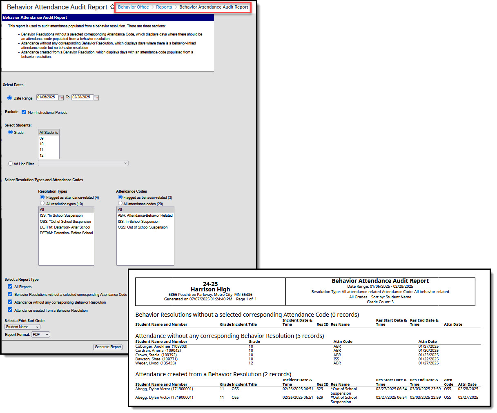Image resolution: width=497 pixels, height=413 pixels.
Task: Open the PDF report format dropdown
Action: [40, 335]
